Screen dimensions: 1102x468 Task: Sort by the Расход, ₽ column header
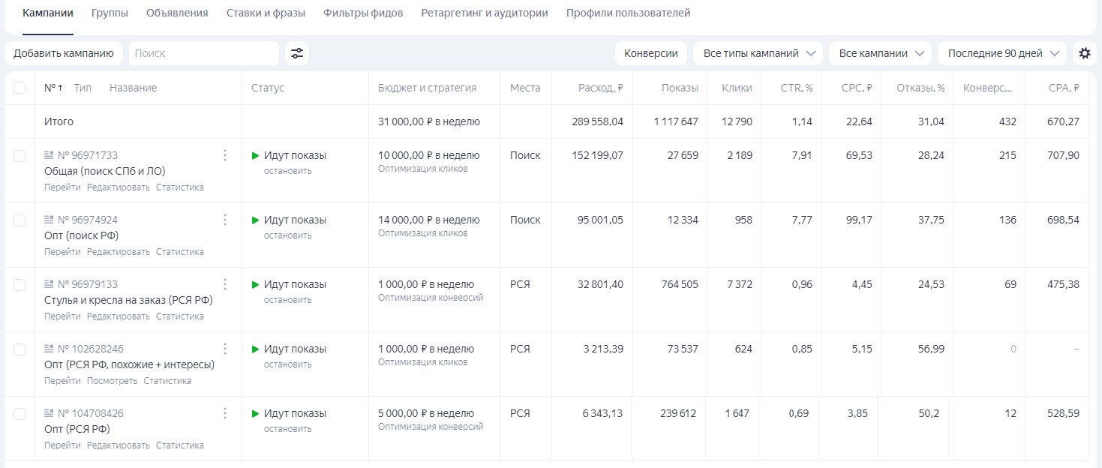600,88
